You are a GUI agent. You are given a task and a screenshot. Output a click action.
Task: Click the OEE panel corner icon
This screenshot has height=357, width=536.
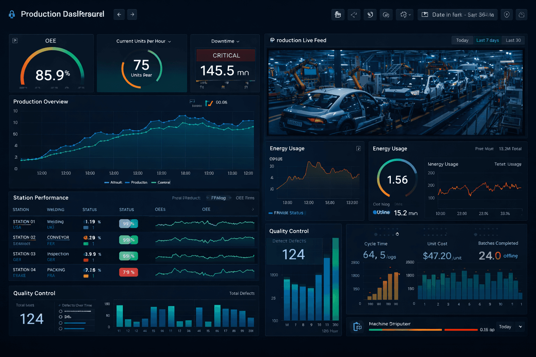(x=15, y=41)
